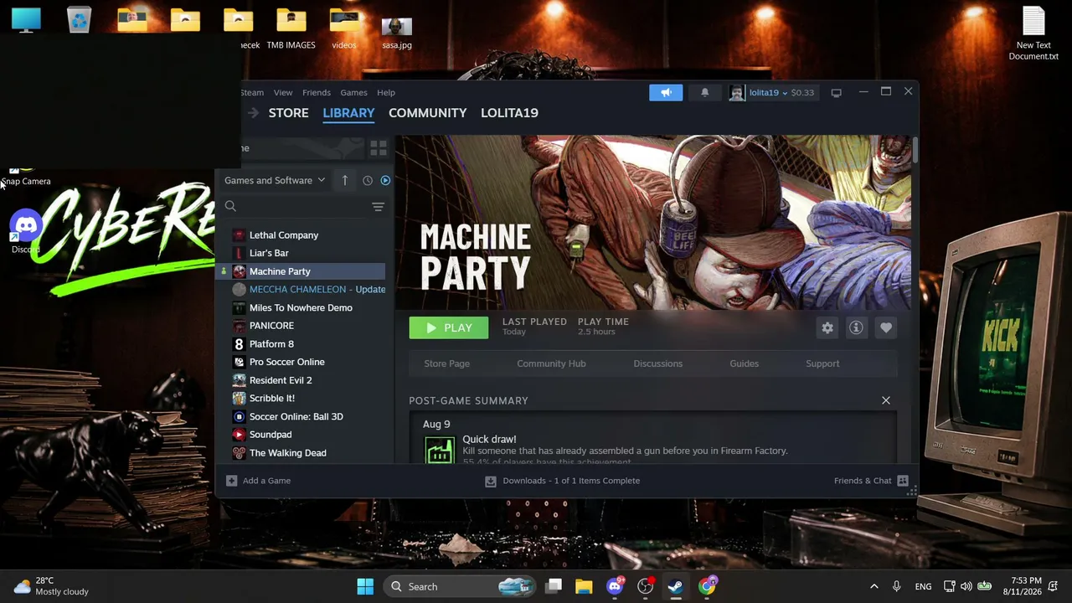
Task: Enter Big Picture mode via monitor icon
Action: click(x=836, y=93)
